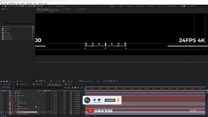Click the new folder icon in Project panel

click(4, 81)
